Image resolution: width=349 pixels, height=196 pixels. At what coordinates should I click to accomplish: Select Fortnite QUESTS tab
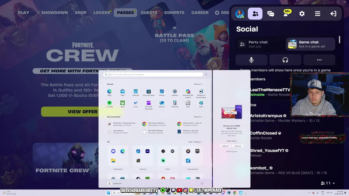pos(149,13)
